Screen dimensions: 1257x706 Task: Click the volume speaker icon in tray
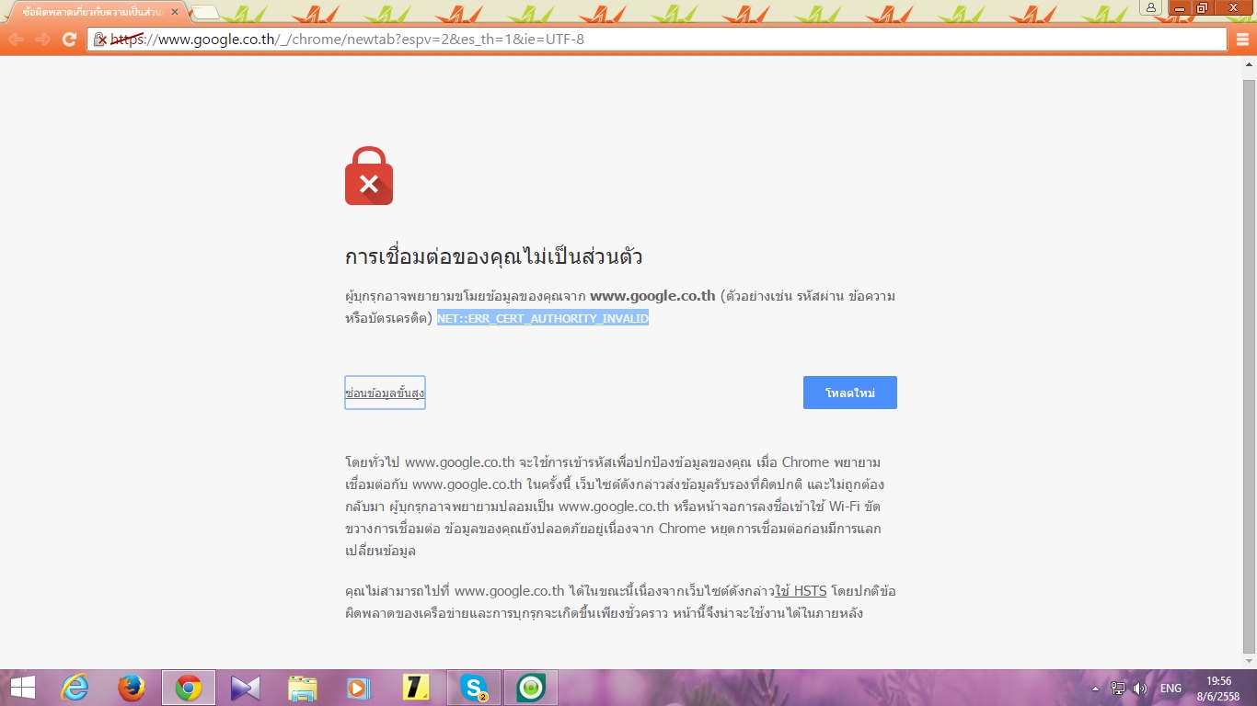click(1140, 689)
